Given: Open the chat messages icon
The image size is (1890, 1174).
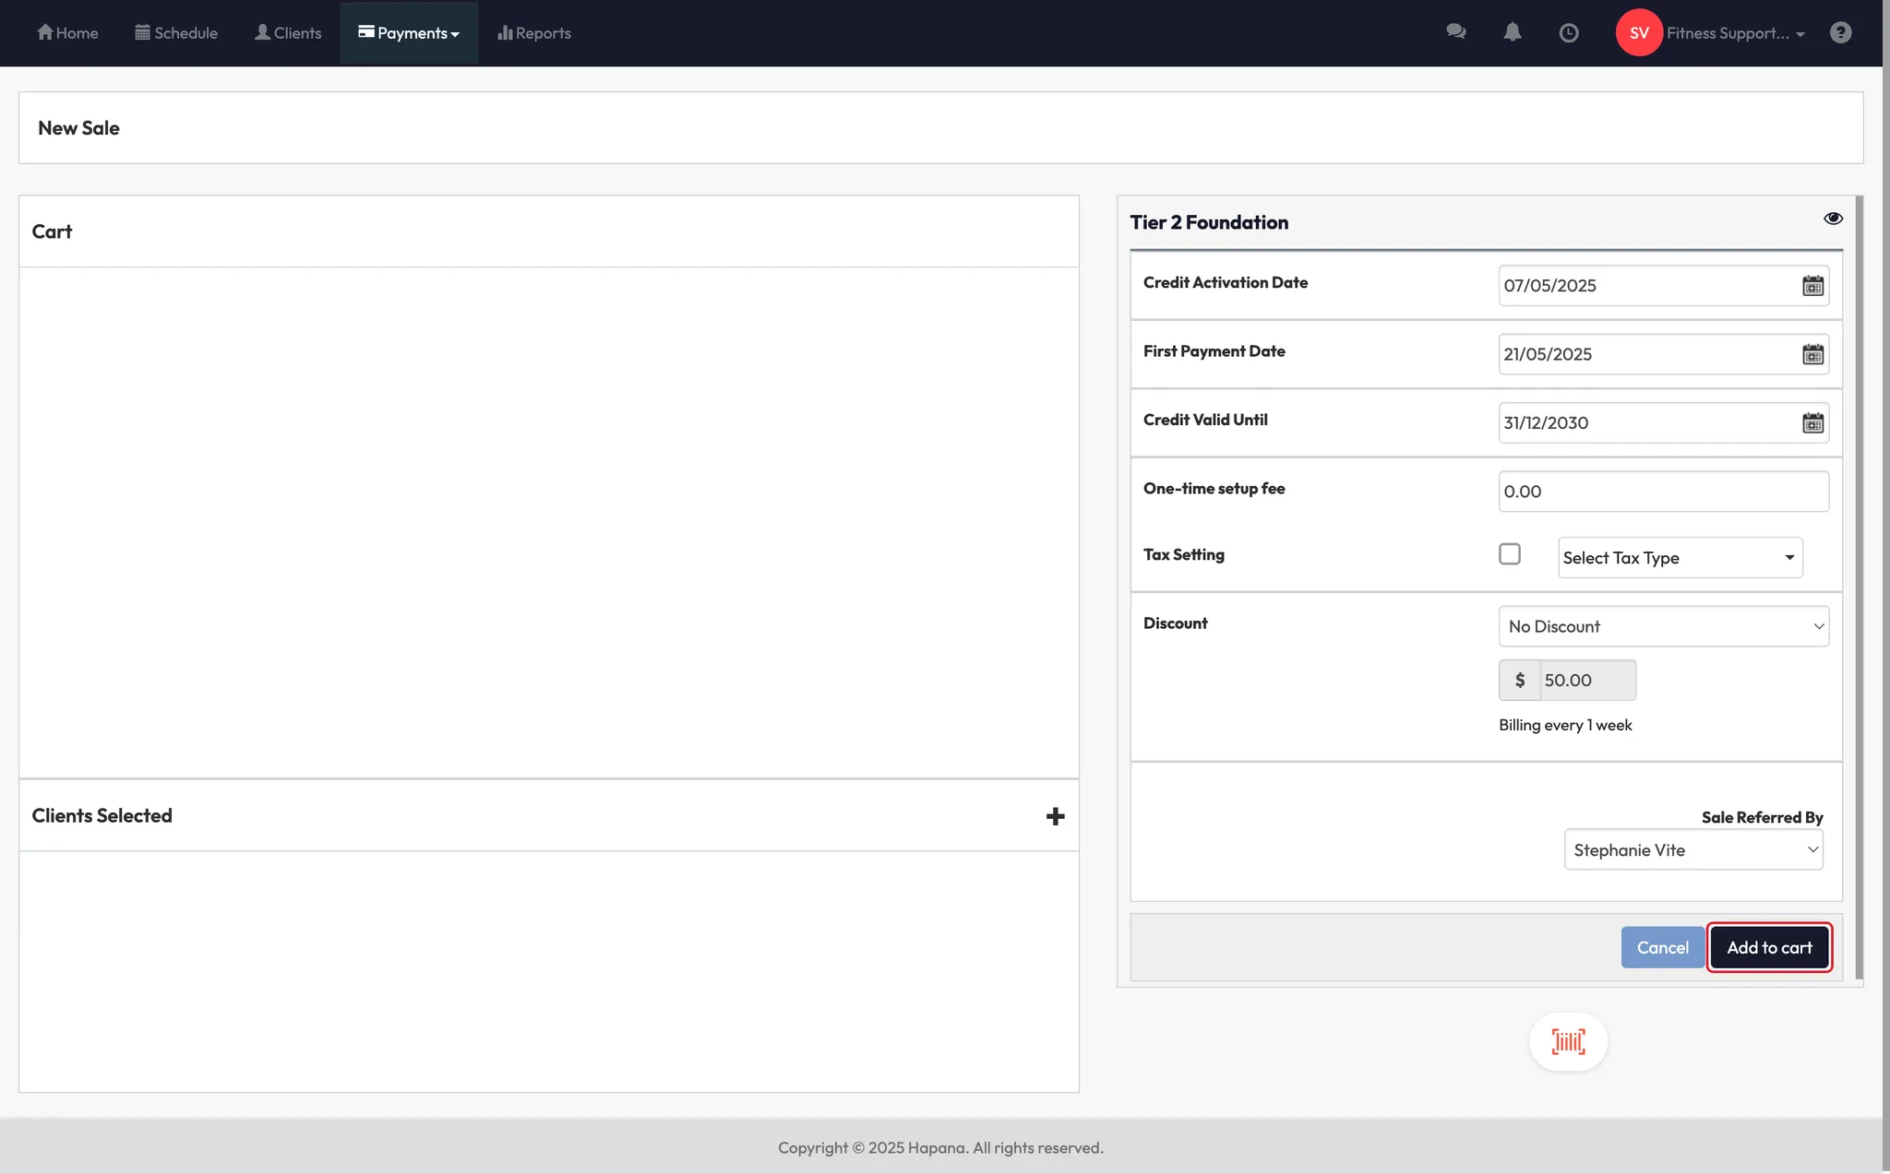Looking at the screenshot, I should [x=1455, y=32].
